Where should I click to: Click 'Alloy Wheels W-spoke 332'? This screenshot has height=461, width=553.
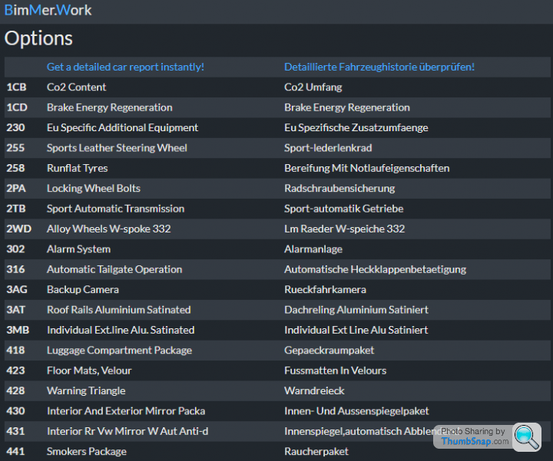(108, 229)
